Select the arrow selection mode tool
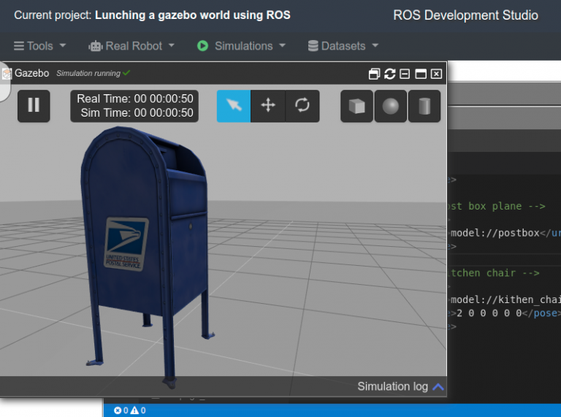Screen dimensions: 561x417 click(234, 106)
